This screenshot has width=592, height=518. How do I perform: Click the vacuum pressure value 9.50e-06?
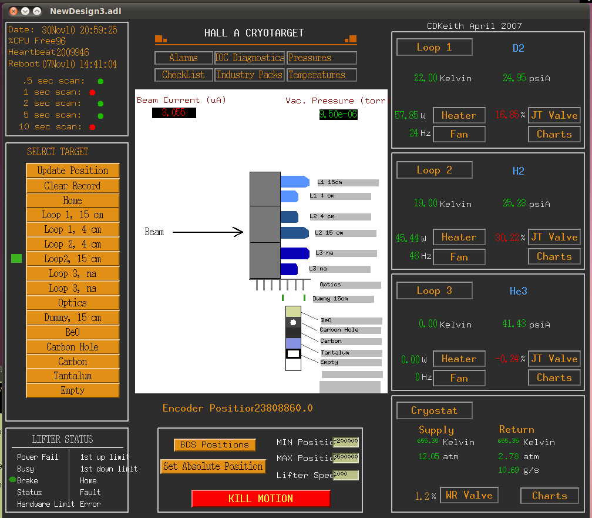(x=338, y=114)
